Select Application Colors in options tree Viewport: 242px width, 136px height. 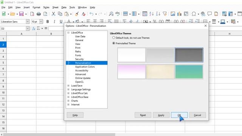click(x=85, y=66)
